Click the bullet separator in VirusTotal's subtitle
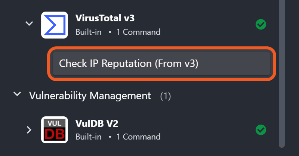This screenshot has height=156, width=299. click(x=110, y=32)
